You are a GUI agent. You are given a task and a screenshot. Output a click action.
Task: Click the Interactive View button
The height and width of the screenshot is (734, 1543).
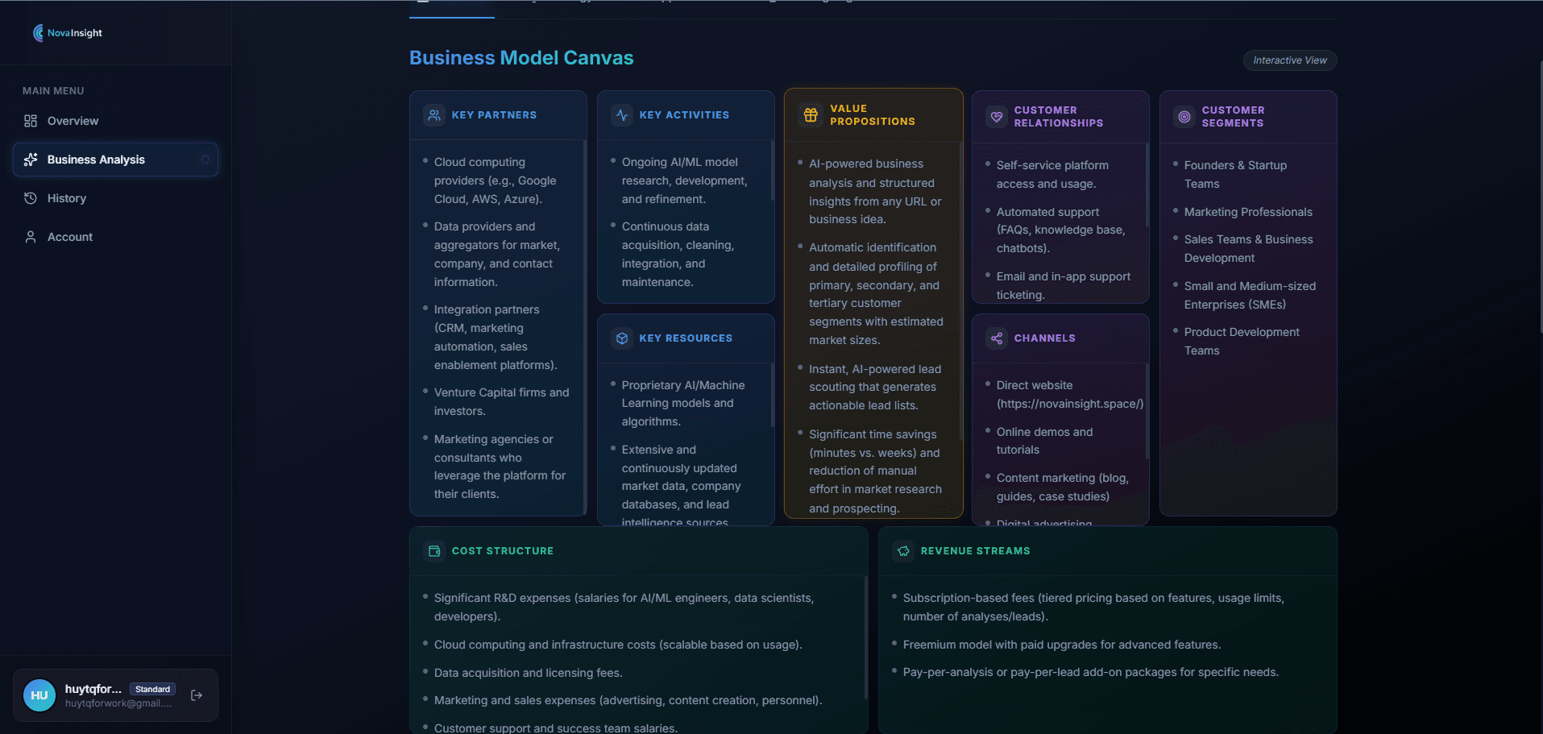(1288, 60)
